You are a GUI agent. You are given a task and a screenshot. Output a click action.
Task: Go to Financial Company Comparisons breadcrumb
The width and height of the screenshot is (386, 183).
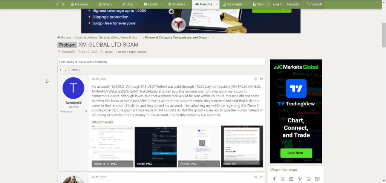pos(177,38)
